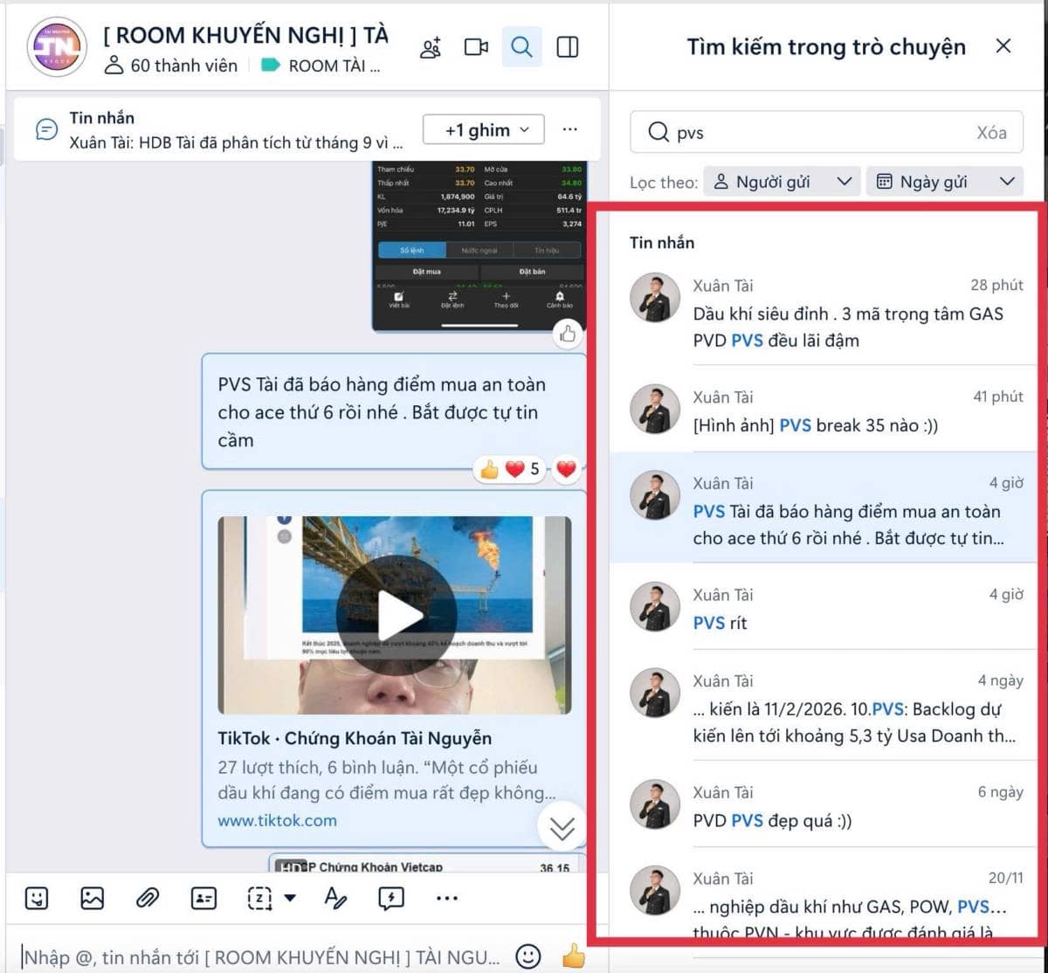Screen dimensions: 1048x973
Task: Open the sticker emoji picker in toolbar
Action: pos(37,898)
